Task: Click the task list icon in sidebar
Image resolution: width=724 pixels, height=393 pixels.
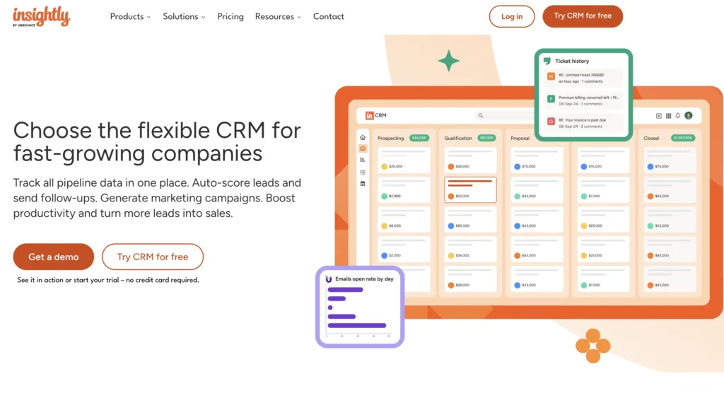Action: pyautogui.click(x=363, y=172)
